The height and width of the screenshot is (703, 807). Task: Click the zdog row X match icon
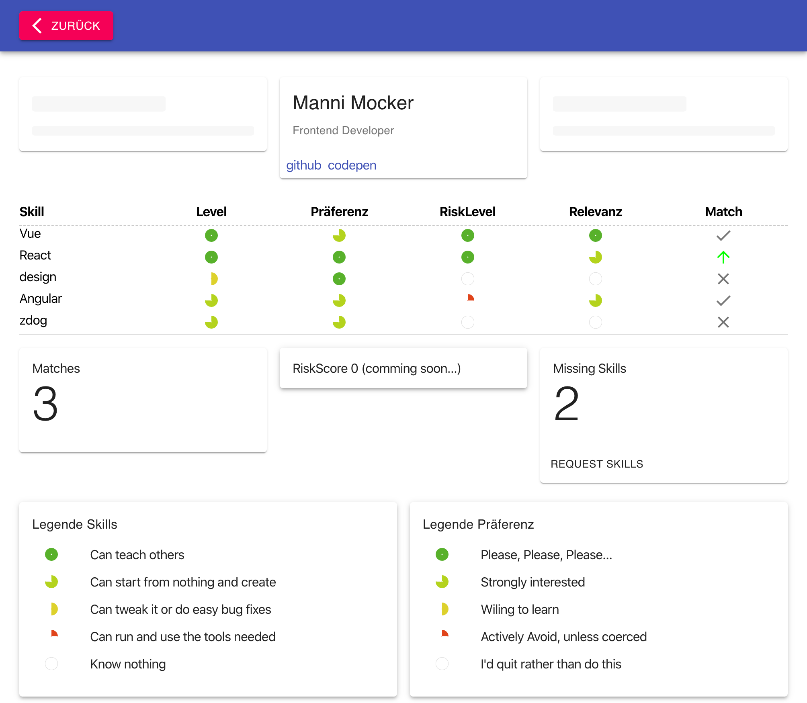point(723,322)
